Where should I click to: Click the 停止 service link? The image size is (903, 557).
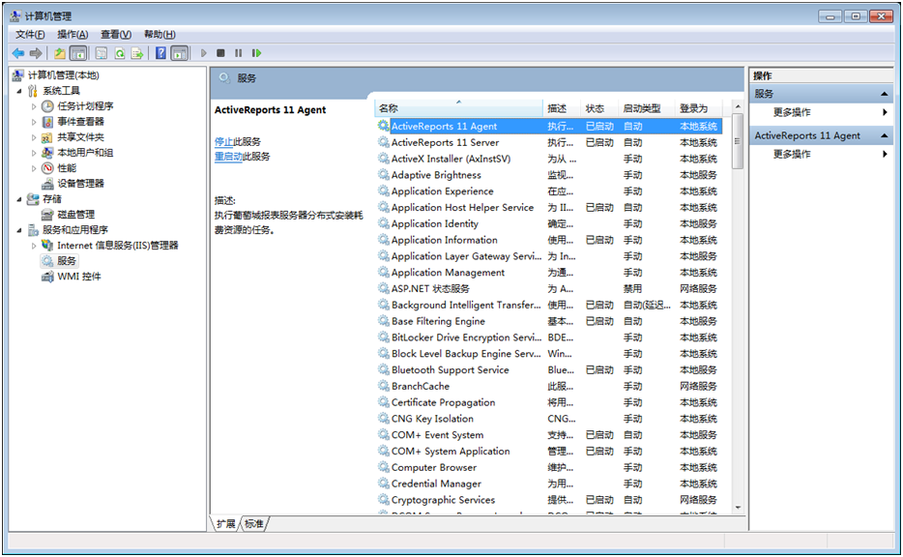tap(223, 141)
